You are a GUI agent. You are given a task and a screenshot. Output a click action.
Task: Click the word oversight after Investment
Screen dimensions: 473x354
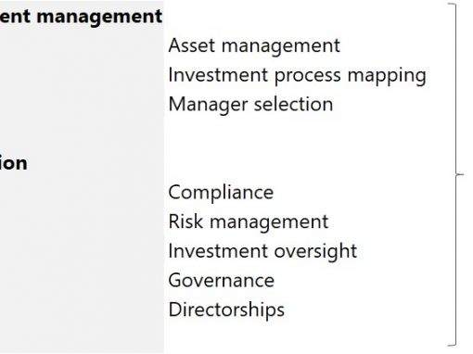click(315, 251)
